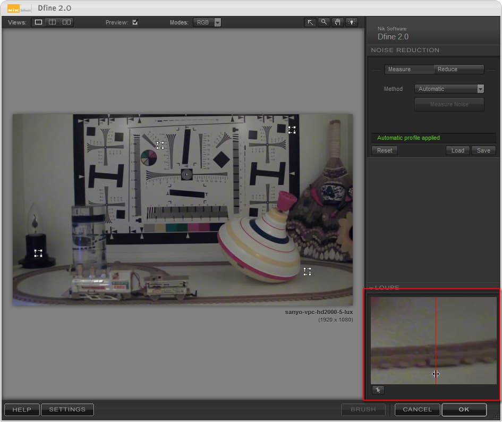Activate the zoom magnifier tool
This screenshot has height=422, width=502.
click(x=324, y=22)
